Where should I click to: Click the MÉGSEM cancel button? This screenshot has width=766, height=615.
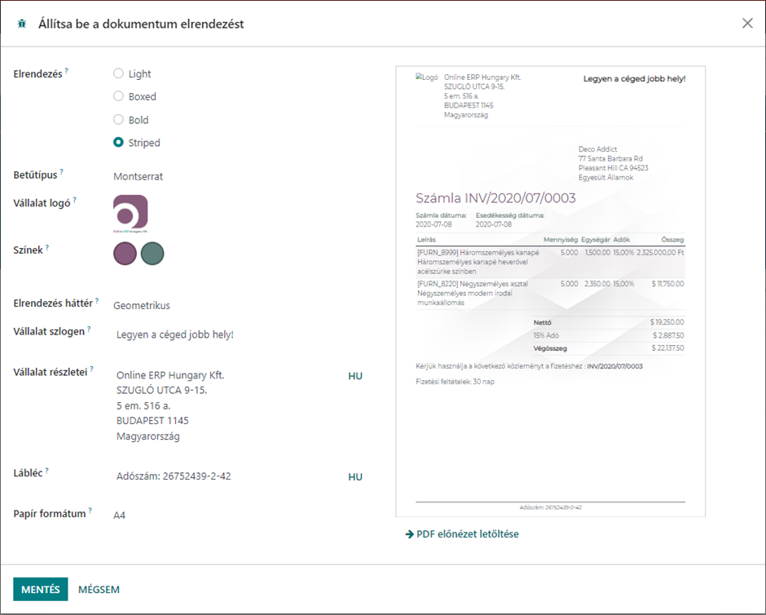pos(99,590)
